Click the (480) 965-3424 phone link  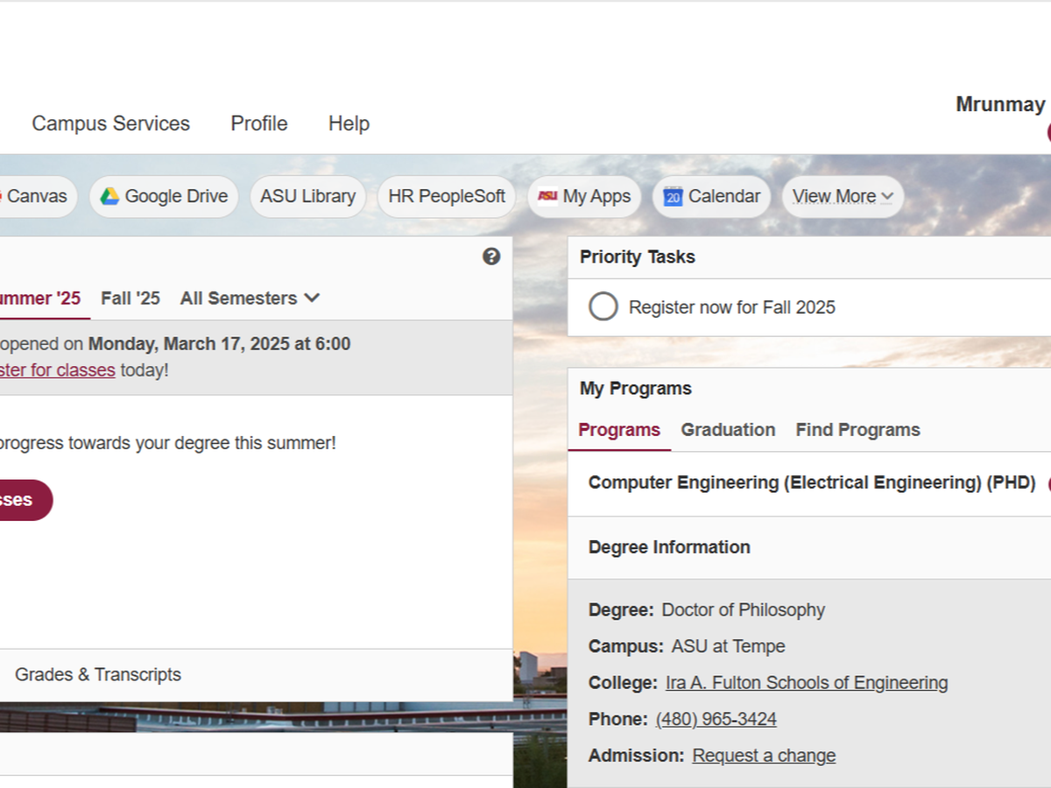click(716, 720)
